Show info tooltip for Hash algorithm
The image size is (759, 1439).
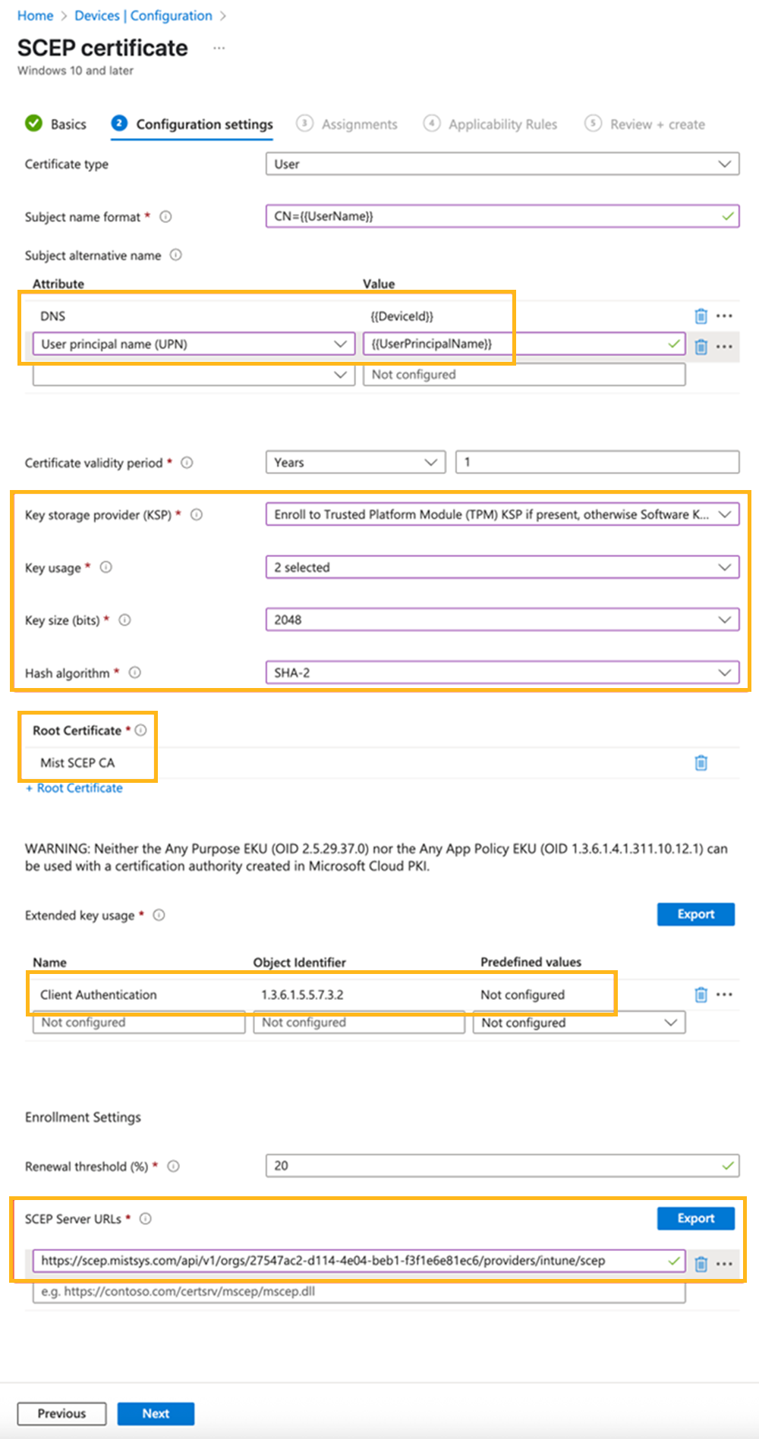(135, 673)
